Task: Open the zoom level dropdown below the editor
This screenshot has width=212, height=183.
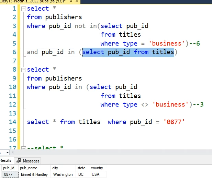Action: (8, 152)
